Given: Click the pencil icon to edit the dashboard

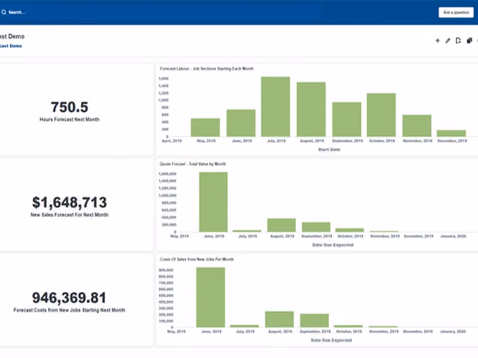Looking at the screenshot, I should click(x=448, y=41).
